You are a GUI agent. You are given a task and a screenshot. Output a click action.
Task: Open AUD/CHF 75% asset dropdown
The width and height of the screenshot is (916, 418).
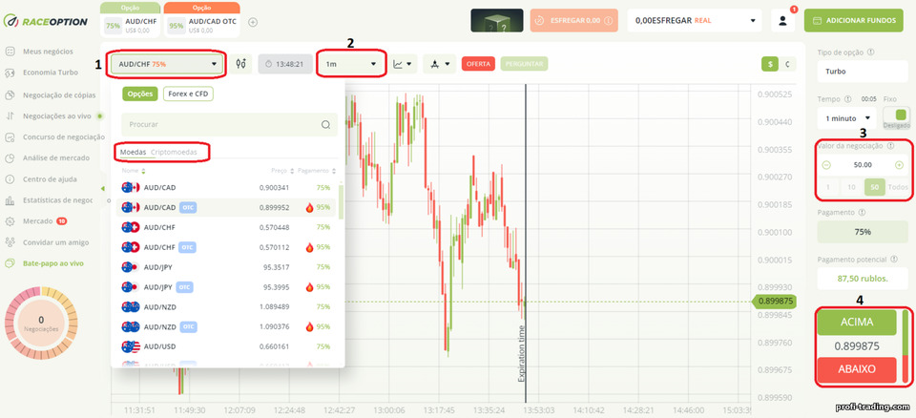coord(167,64)
